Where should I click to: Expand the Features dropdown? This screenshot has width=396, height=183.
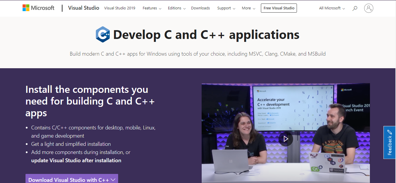[x=152, y=8]
